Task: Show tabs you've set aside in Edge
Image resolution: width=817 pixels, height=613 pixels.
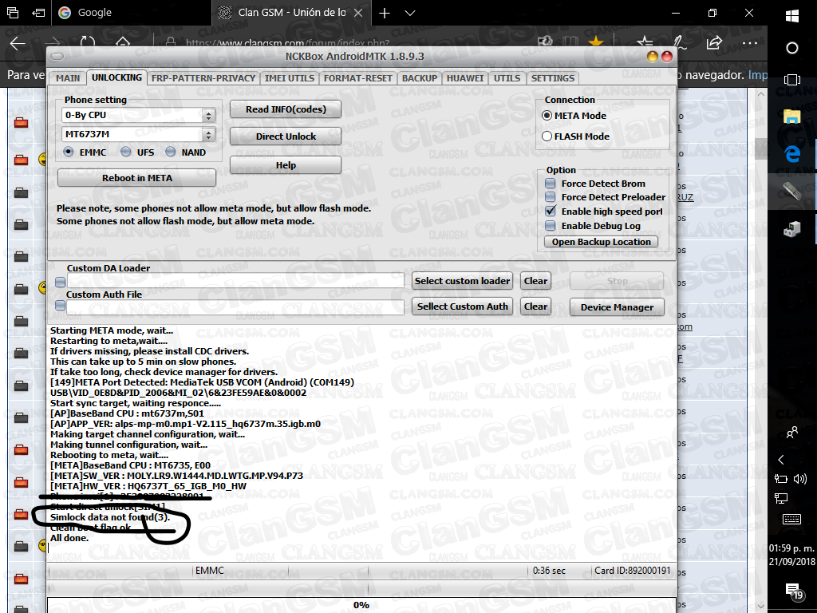Action: [13, 13]
